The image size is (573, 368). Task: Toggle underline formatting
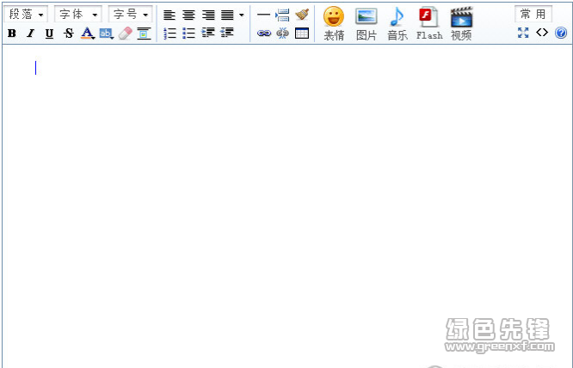pos(49,34)
